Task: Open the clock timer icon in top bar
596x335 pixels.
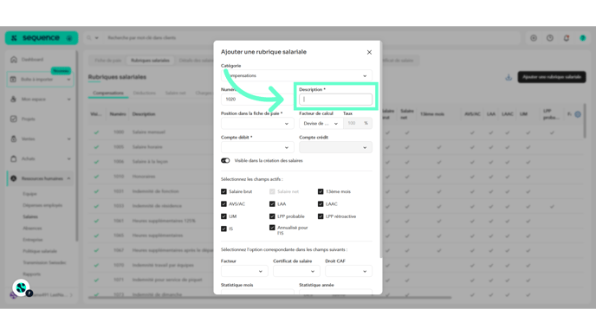Action: point(550,38)
